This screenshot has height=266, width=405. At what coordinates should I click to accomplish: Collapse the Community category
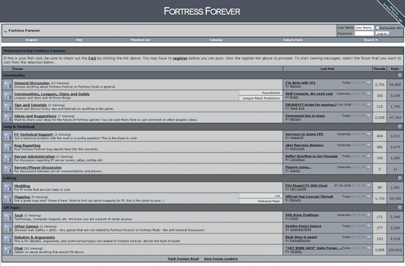click(x=400, y=75)
